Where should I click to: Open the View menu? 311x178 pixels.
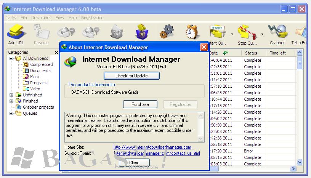tap(60, 18)
